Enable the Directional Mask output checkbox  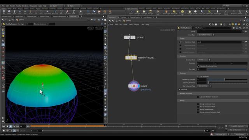coord(181,45)
